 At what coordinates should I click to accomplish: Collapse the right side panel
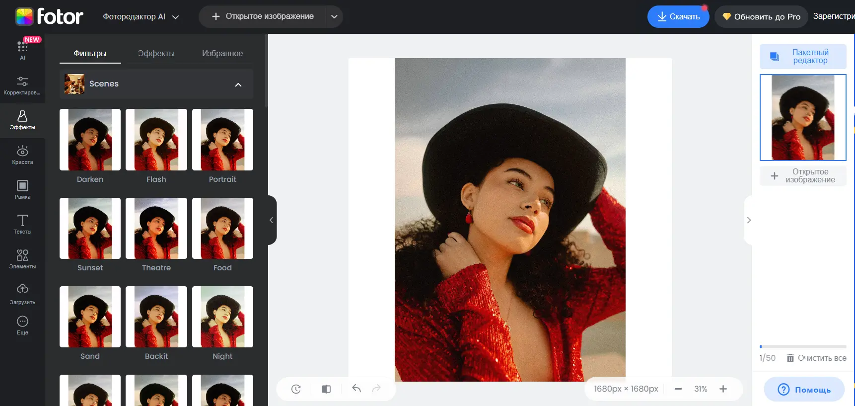tap(748, 220)
